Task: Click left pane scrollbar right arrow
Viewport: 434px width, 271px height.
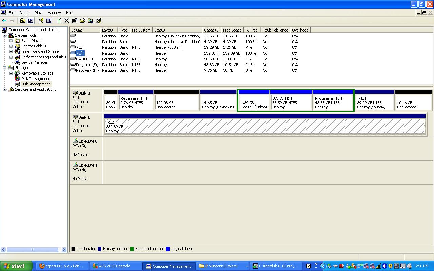Action: (64, 250)
